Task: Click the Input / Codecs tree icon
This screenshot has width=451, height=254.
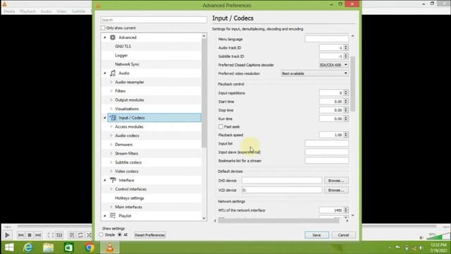Action: tap(113, 118)
